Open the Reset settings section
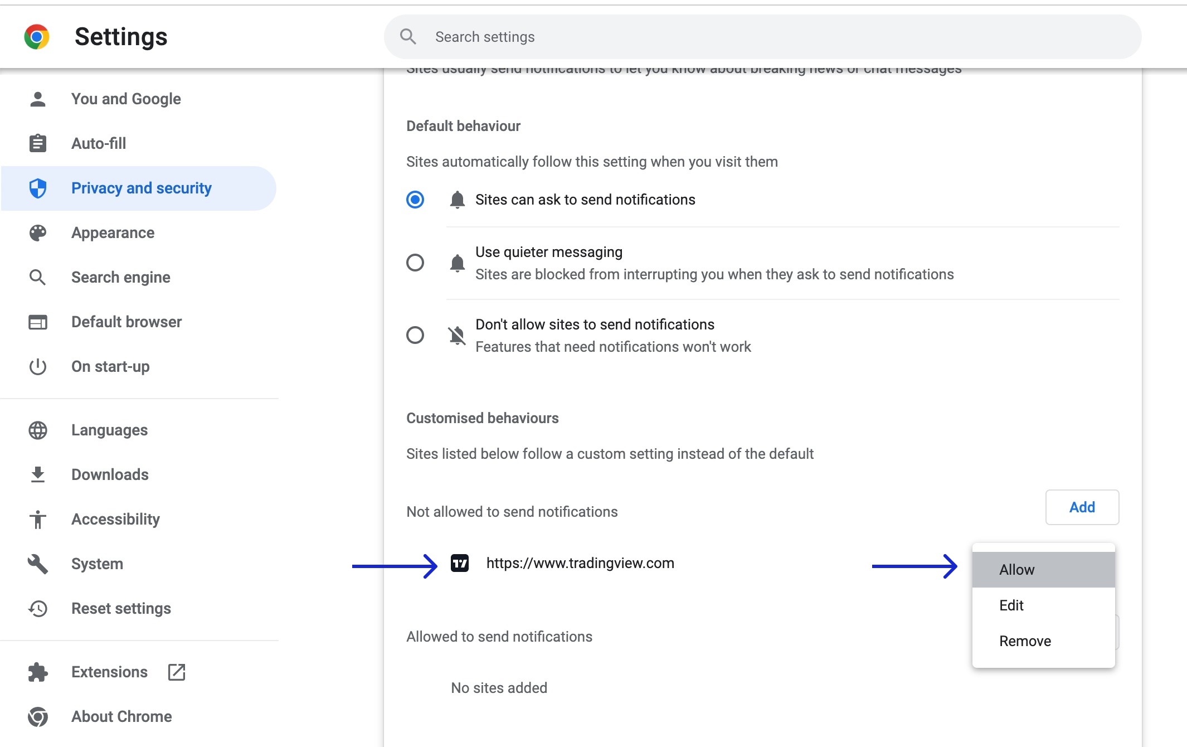 point(121,609)
